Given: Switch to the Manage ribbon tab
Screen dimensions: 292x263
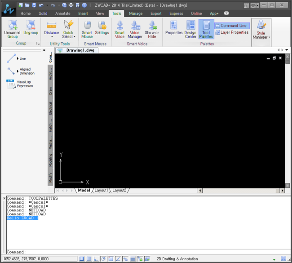Looking at the screenshot, I should click(136, 13).
